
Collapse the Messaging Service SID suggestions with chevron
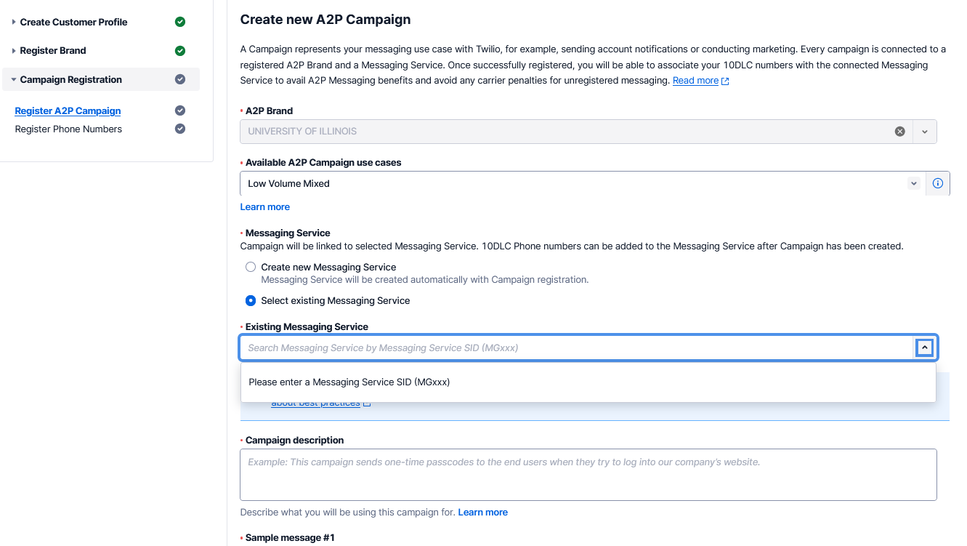(x=924, y=348)
